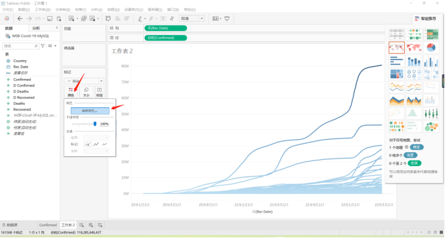The image size is (445, 238).
Task: Select the no markers line effect option
Action: pyautogui.click(x=104, y=144)
